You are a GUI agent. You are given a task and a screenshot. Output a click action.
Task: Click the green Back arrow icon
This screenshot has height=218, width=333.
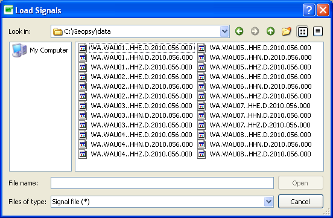(239, 31)
